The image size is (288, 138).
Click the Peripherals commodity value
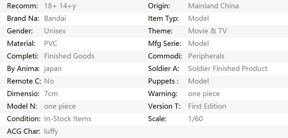pos(206,56)
